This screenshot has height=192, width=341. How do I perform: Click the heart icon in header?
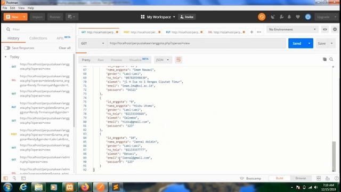tap(298, 17)
